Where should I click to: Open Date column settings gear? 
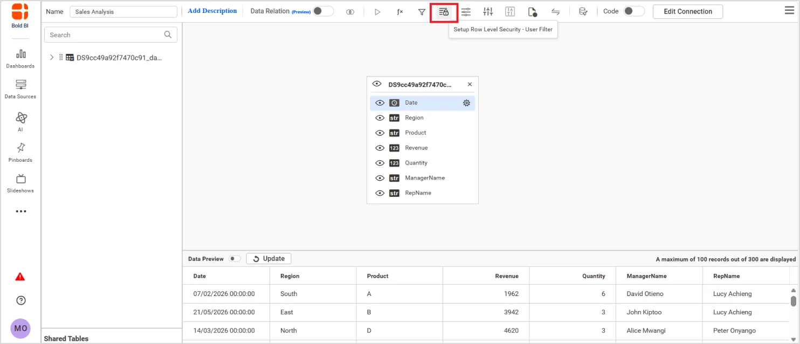coord(467,103)
